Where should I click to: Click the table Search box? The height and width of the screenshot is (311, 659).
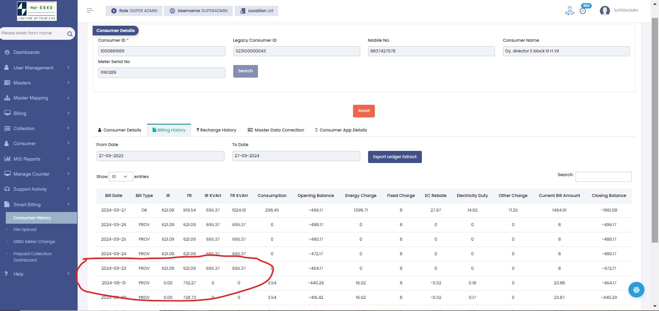point(603,177)
